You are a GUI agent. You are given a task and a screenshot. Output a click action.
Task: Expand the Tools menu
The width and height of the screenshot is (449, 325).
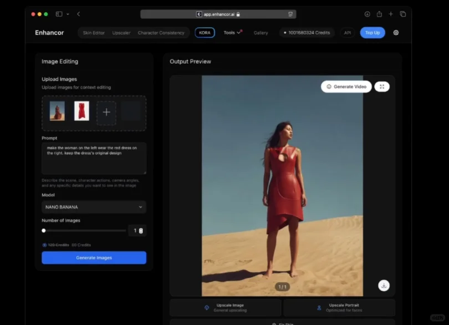[232, 33]
